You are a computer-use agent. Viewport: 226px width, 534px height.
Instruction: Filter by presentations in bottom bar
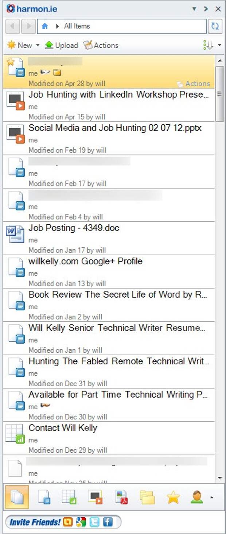click(x=95, y=497)
